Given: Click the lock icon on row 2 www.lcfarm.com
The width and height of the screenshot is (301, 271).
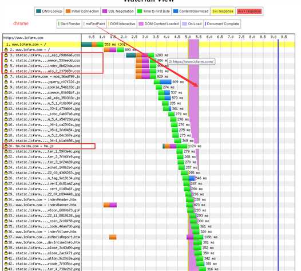Looking at the screenshot, I should click(x=6, y=50).
